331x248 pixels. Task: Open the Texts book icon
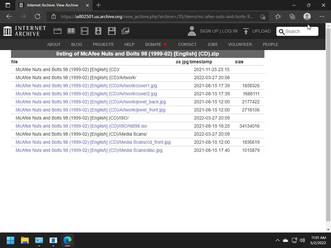71,31
